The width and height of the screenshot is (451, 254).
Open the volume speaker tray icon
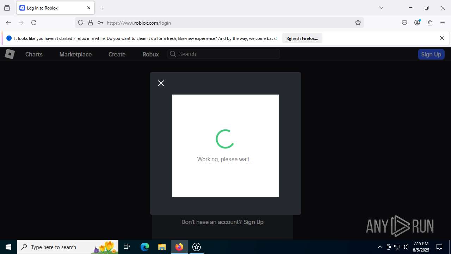(x=406, y=247)
